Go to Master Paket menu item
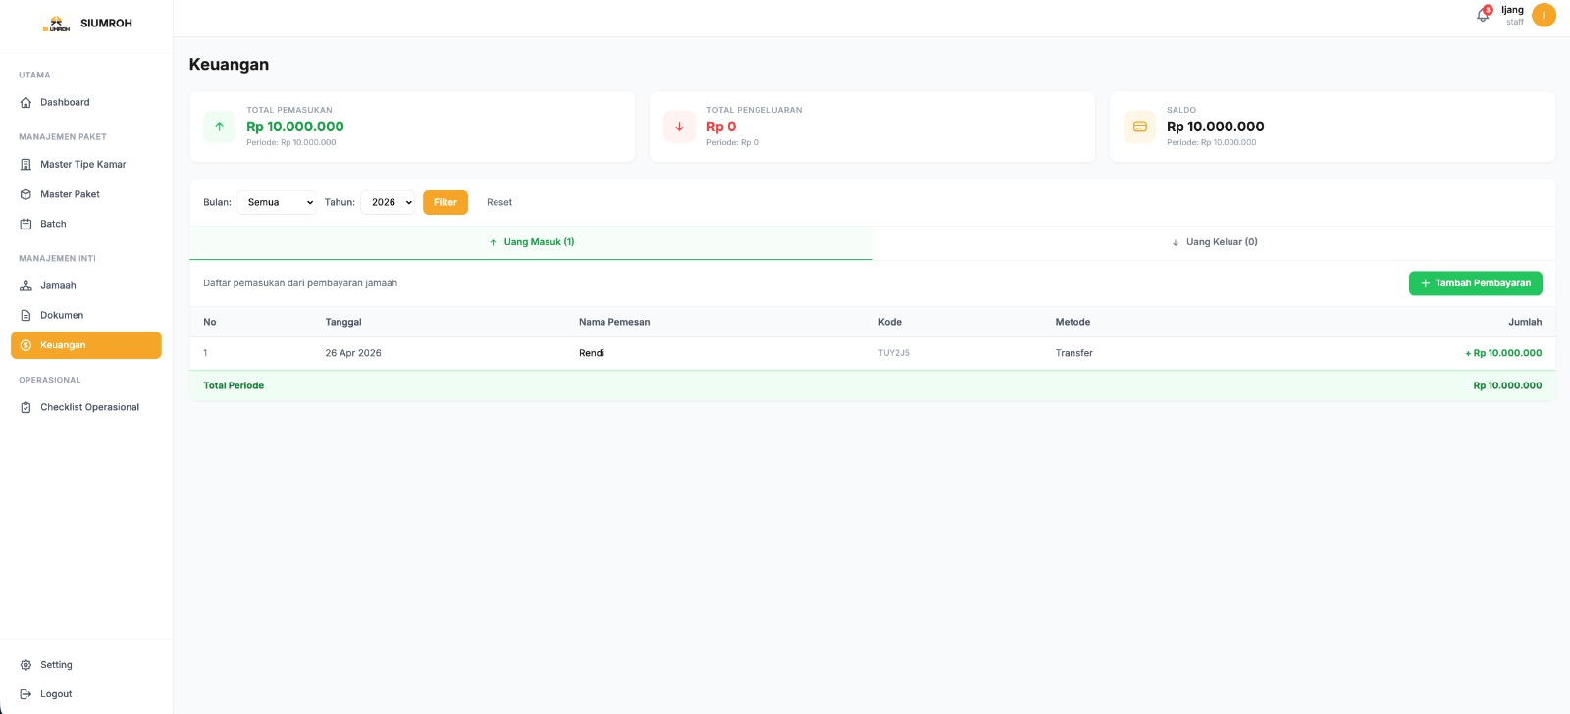Image resolution: width=1570 pixels, height=714 pixels. tap(86, 194)
